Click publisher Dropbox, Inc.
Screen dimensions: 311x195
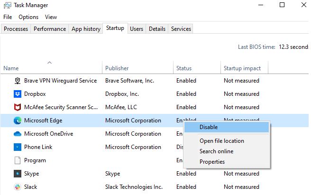pyautogui.click(x=122, y=94)
